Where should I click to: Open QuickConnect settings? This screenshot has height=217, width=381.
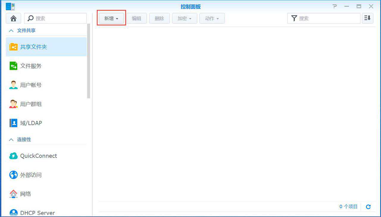pos(38,156)
